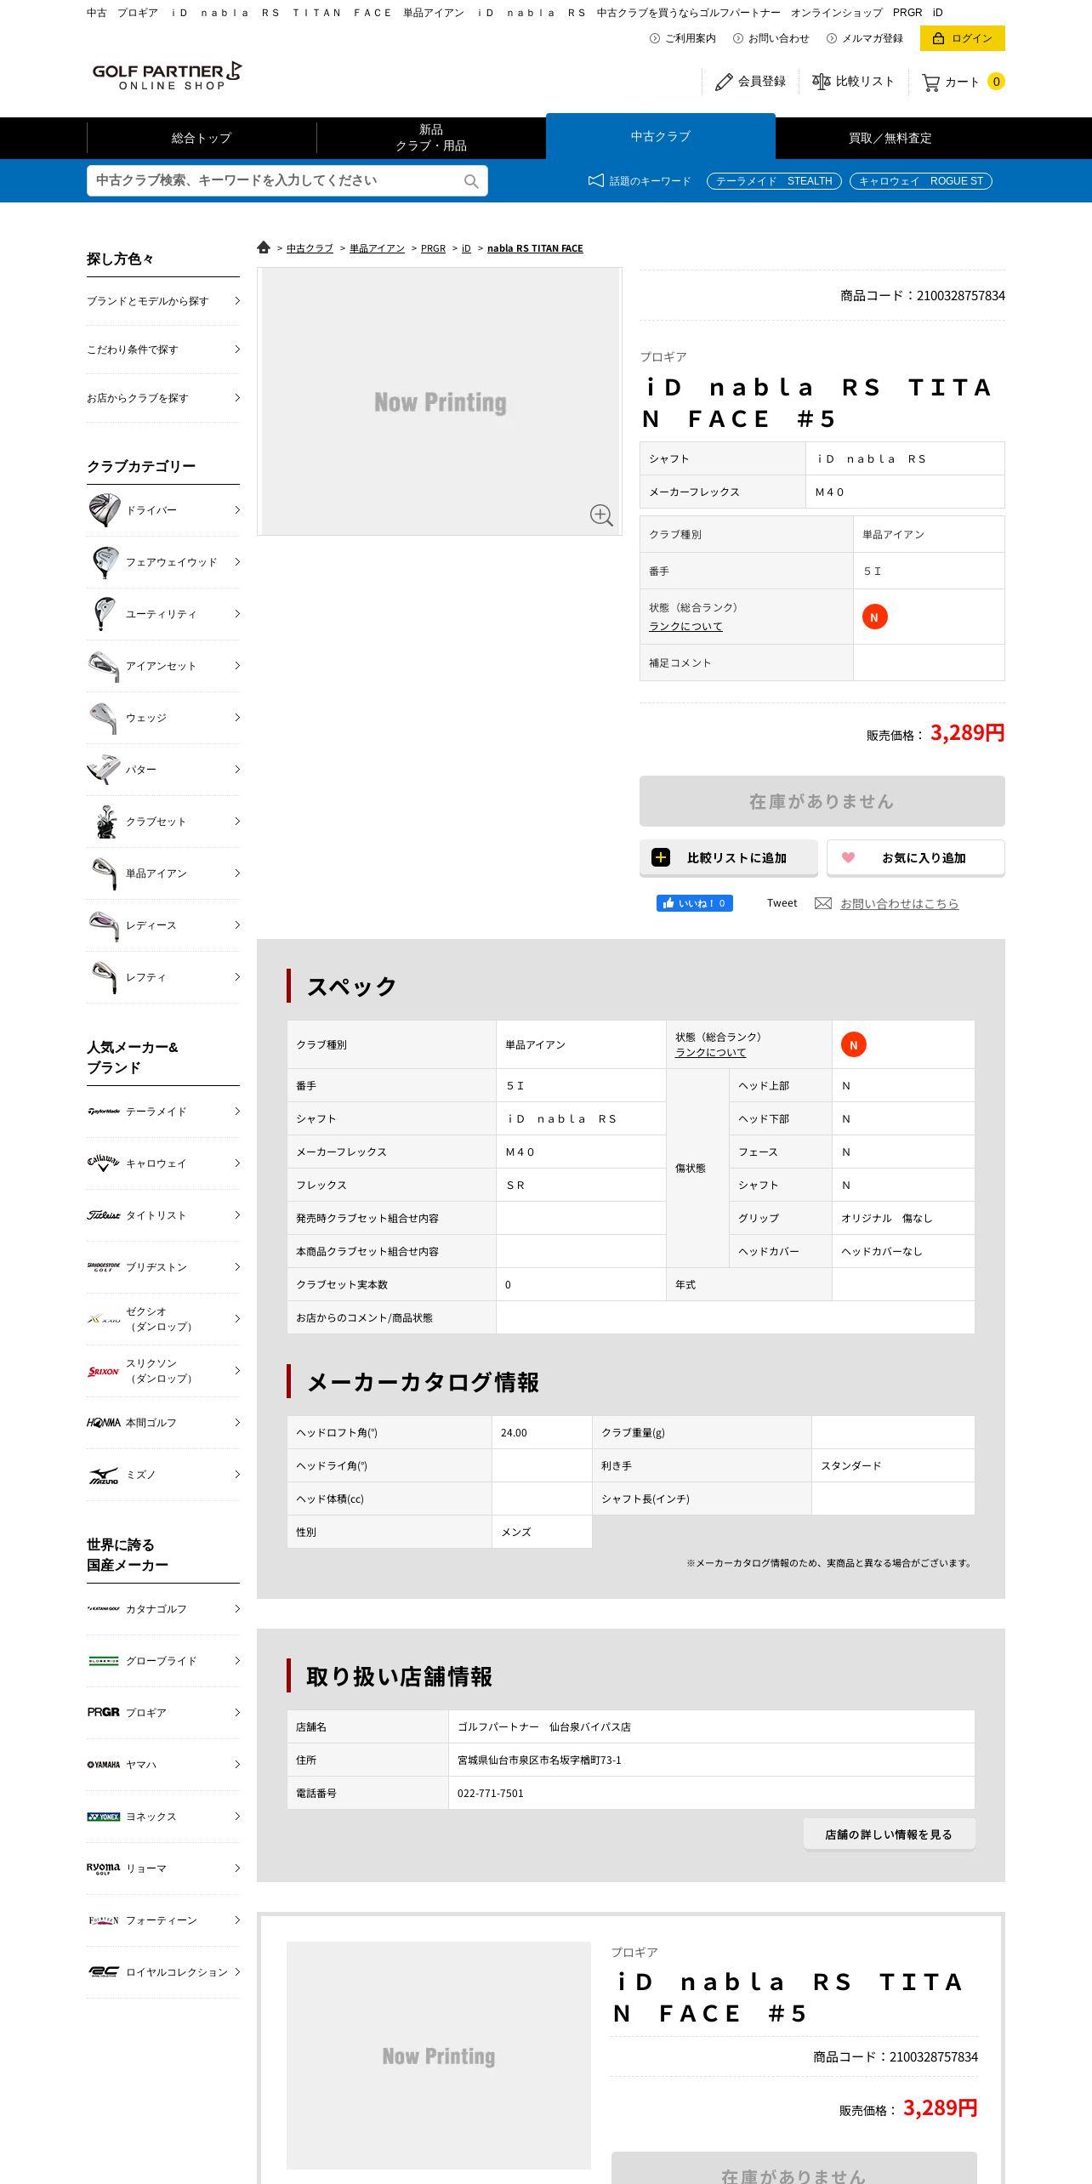Open メルマガ登録 header link

(x=865, y=38)
